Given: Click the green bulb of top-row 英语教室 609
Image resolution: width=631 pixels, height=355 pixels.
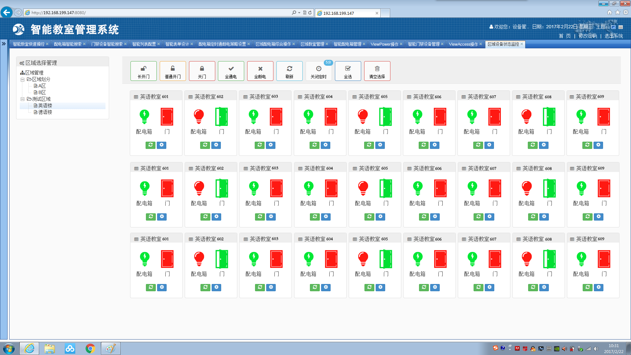Looking at the screenshot, I should tap(581, 117).
